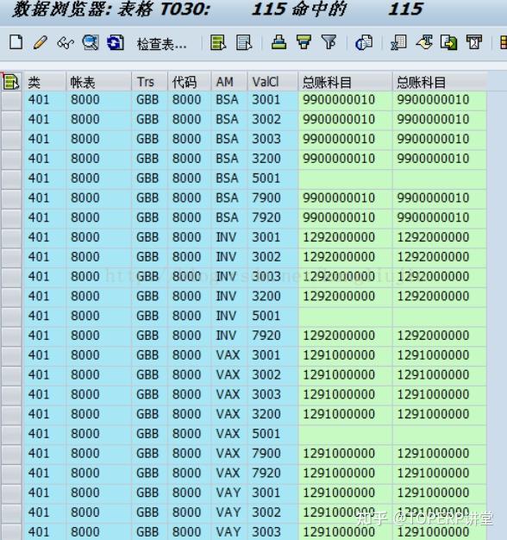The image size is (507, 540).
Task: Select the row with INV ValCl 3200
Action: tap(12, 297)
